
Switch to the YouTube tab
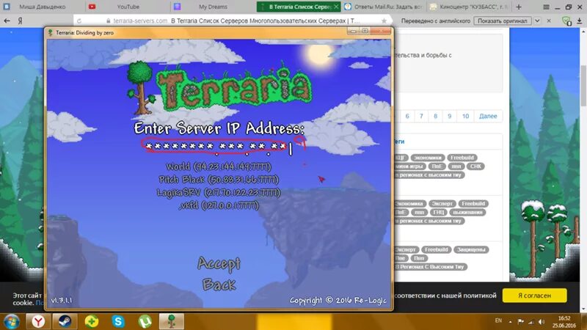tap(128, 7)
